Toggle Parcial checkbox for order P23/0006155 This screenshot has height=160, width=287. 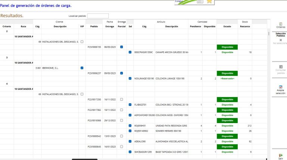pyautogui.click(x=121, y=47)
